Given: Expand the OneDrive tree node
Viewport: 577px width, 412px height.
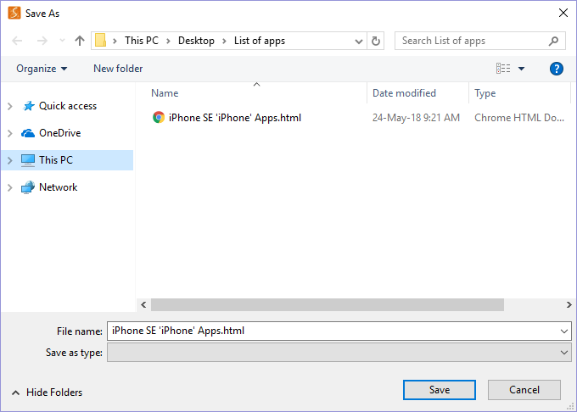Looking at the screenshot, I should coord(10,133).
